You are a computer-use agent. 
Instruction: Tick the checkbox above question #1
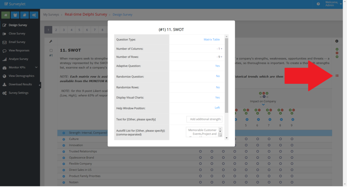pyautogui.click(x=51, y=51)
